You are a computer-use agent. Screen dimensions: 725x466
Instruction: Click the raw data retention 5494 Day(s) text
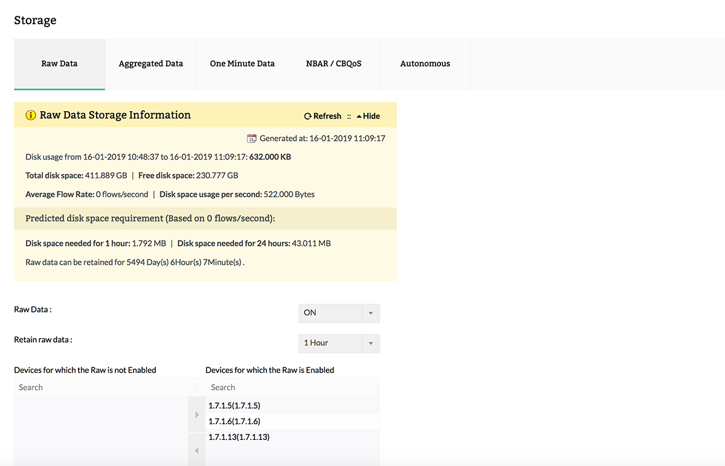135,263
